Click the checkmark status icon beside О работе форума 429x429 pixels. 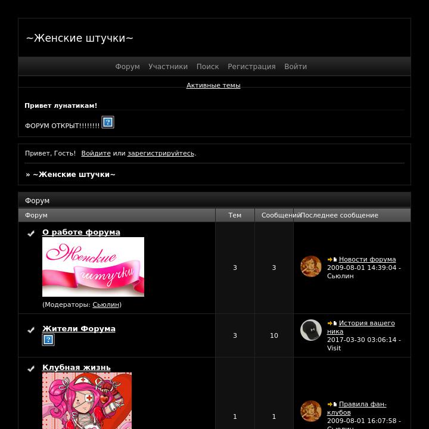pyautogui.click(x=31, y=233)
